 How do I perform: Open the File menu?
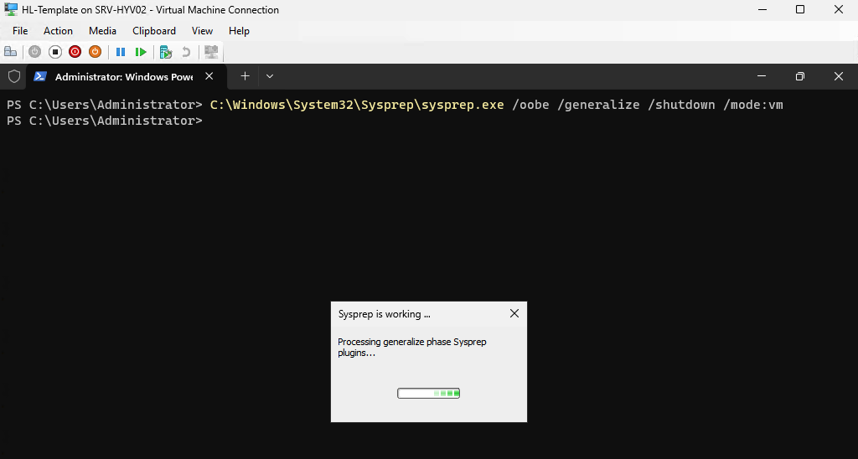(20, 31)
